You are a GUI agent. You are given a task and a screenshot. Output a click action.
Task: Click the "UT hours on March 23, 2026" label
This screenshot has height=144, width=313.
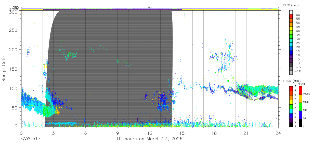150,139
